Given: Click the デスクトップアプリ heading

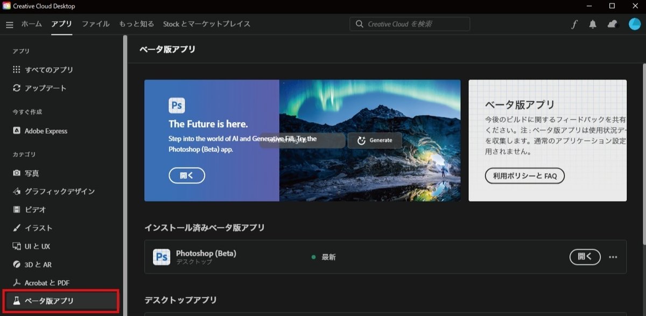Looking at the screenshot, I should pyautogui.click(x=180, y=300).
